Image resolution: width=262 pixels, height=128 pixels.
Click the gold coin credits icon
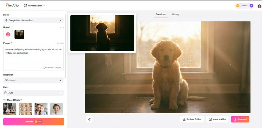[238, 6]
